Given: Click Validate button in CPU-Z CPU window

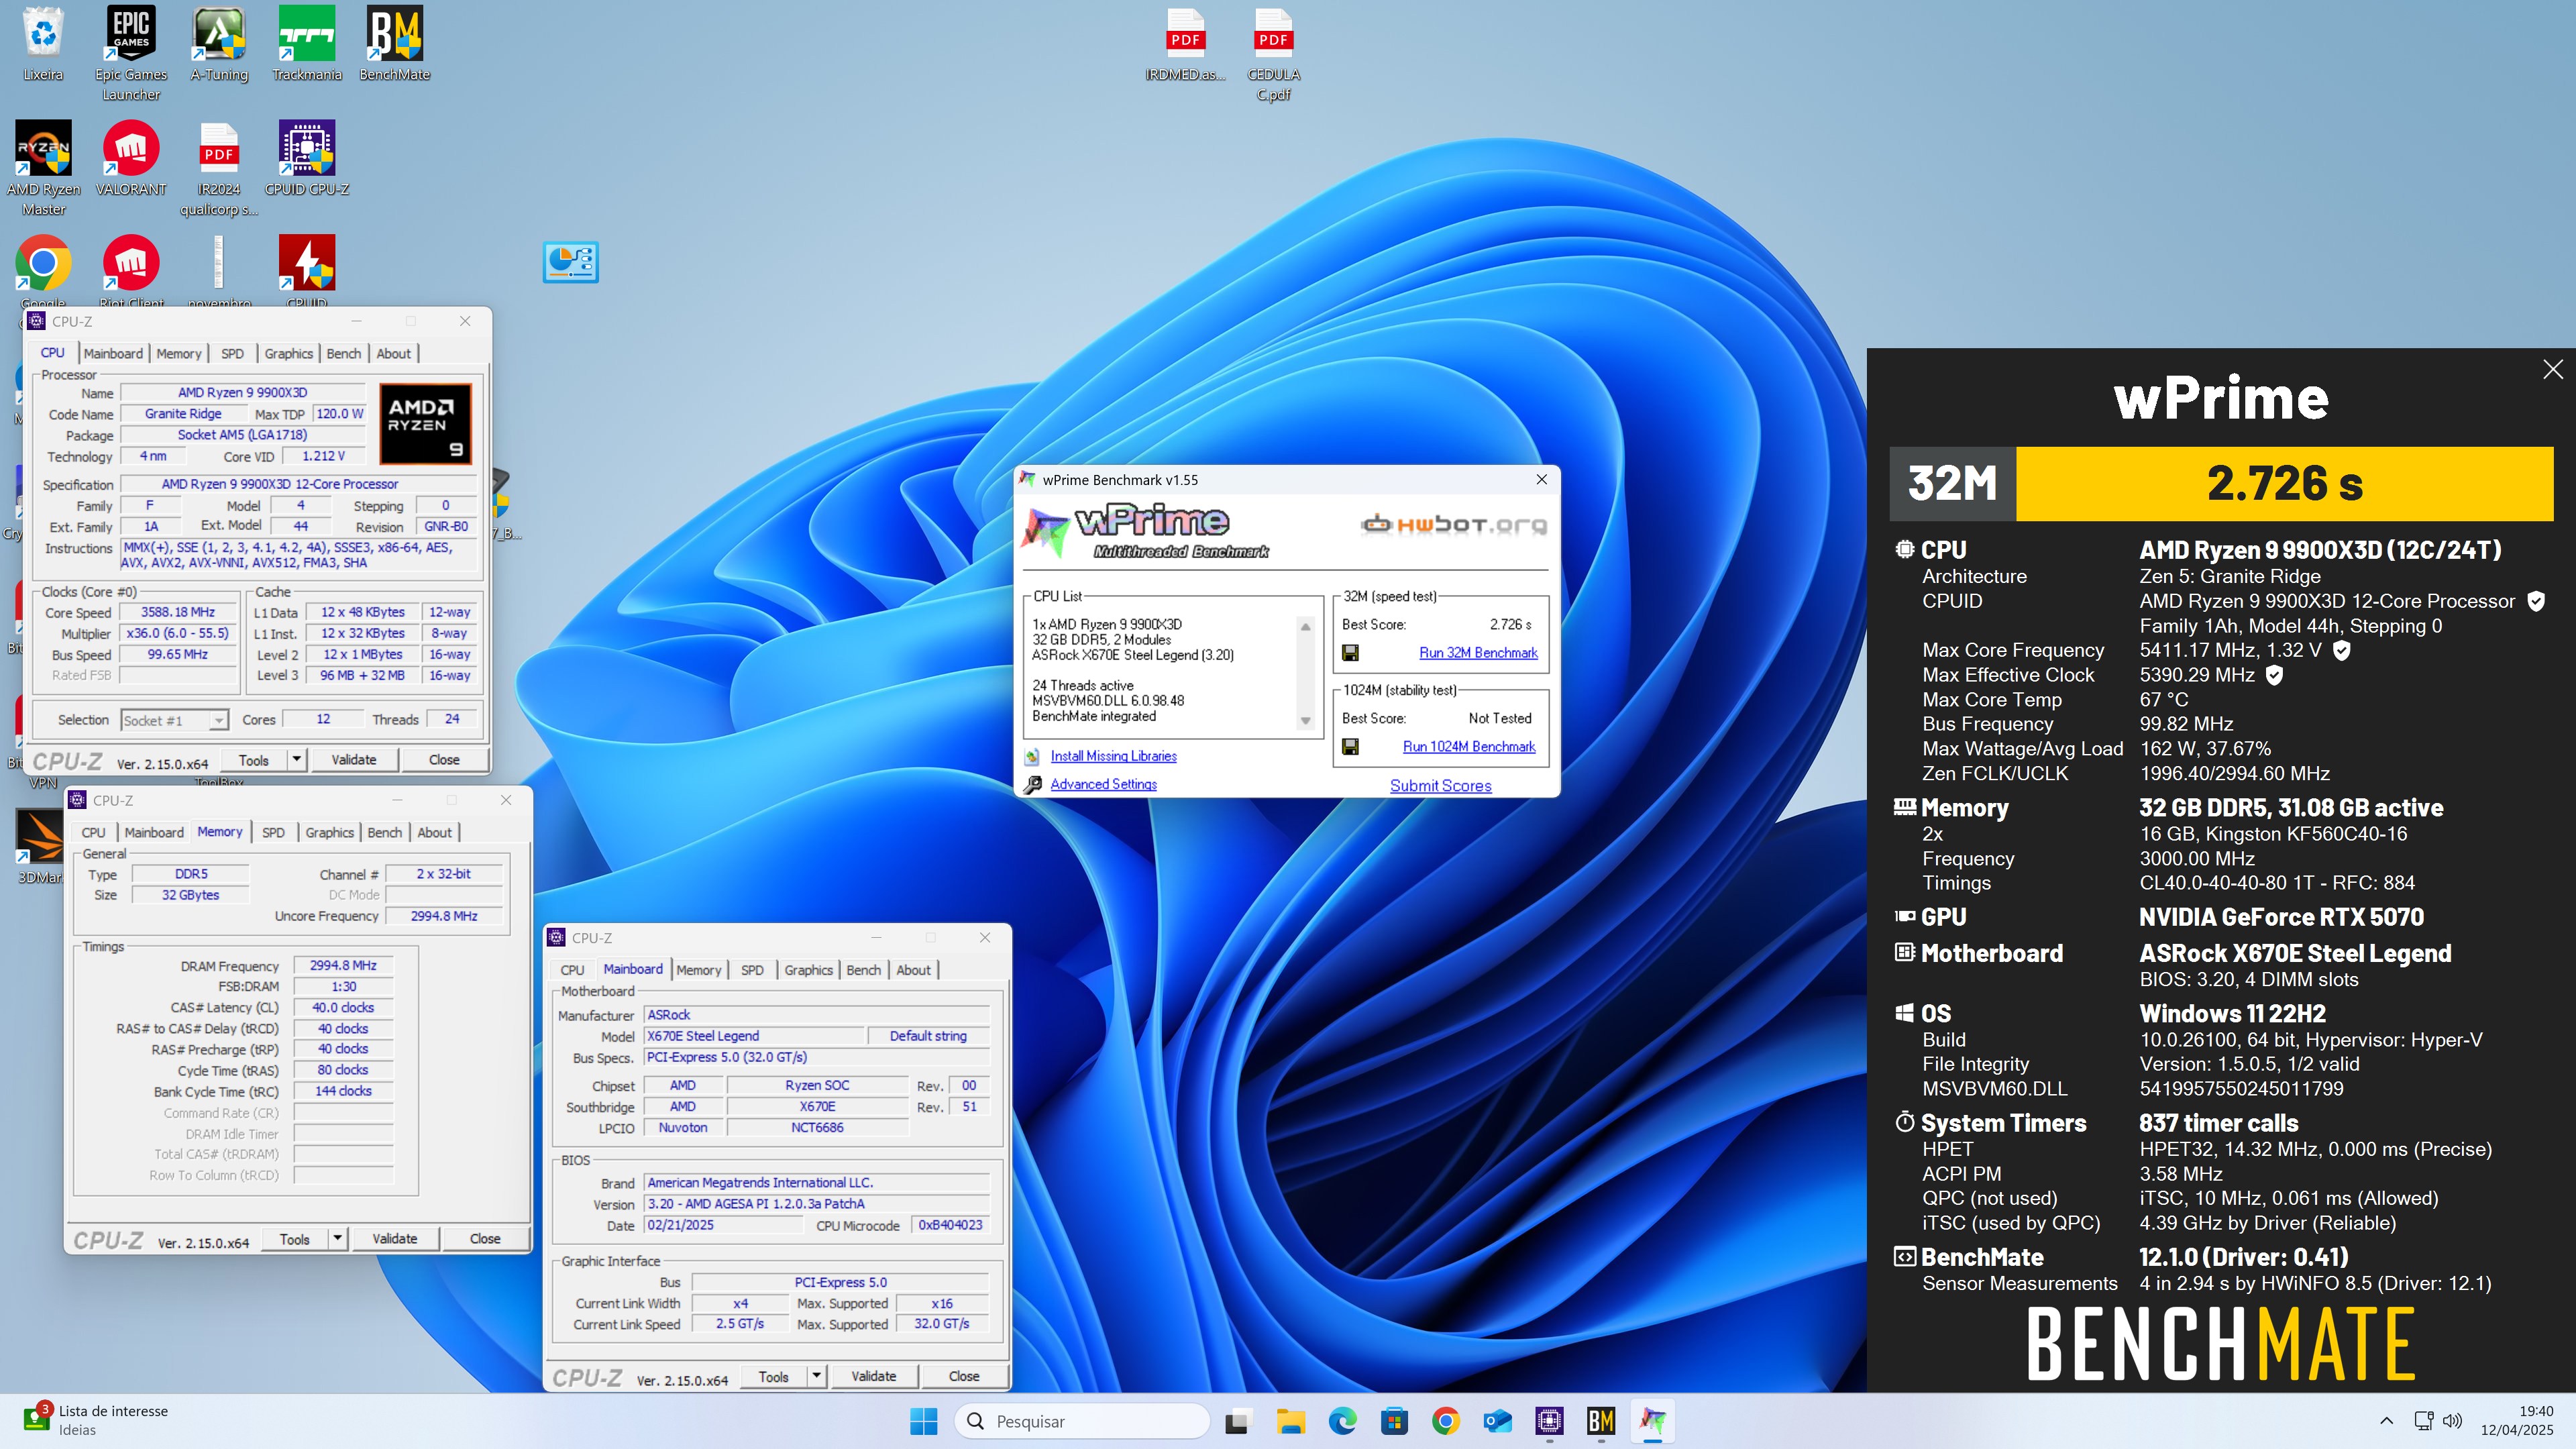Looking at the screenshot, I should coord(353,760).
